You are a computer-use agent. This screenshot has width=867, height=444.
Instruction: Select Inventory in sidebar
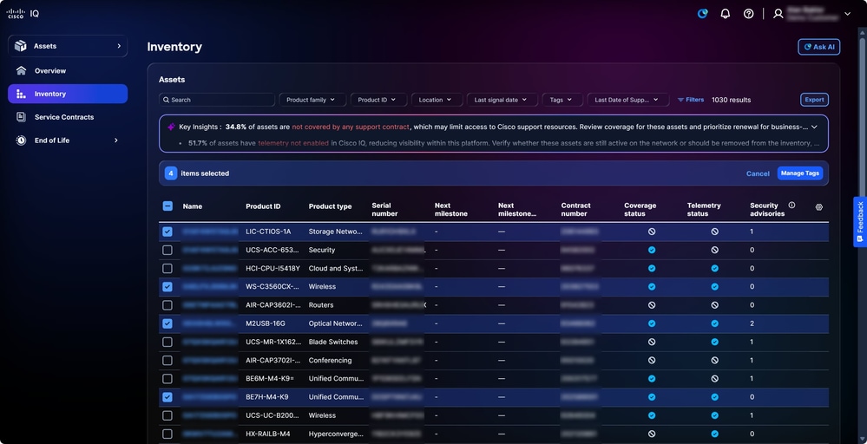(x=68, y=94)
